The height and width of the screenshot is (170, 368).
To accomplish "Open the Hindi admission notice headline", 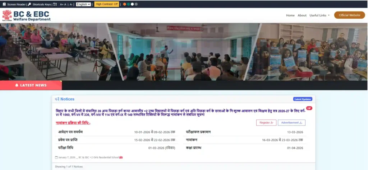I will pyautogui.click(x=181, y=113).
